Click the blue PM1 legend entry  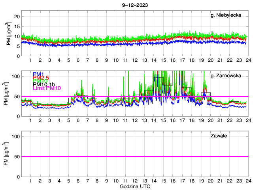tap(39, 74)
